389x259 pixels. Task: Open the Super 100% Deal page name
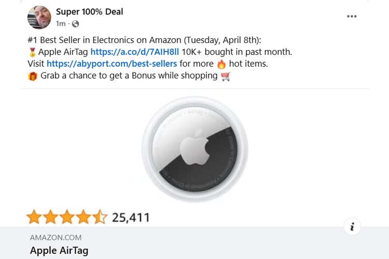point(90,11)
